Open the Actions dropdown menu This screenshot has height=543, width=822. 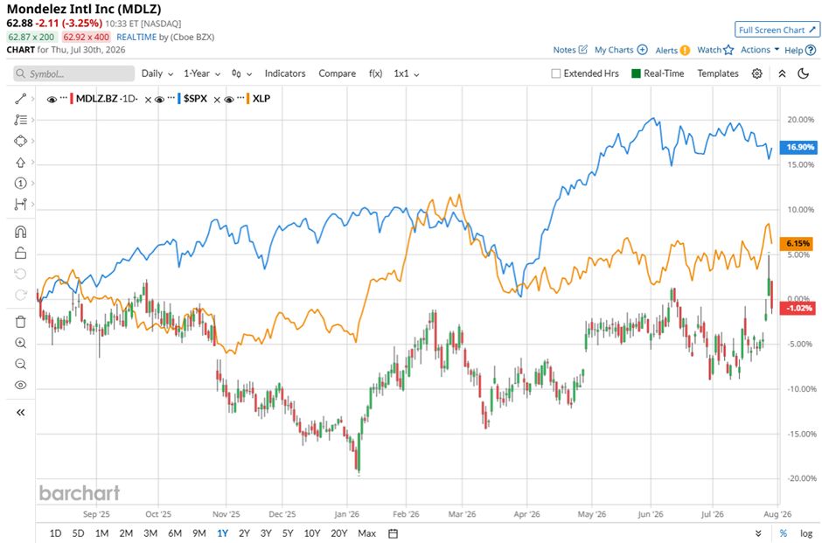click(x=760, y=50)
